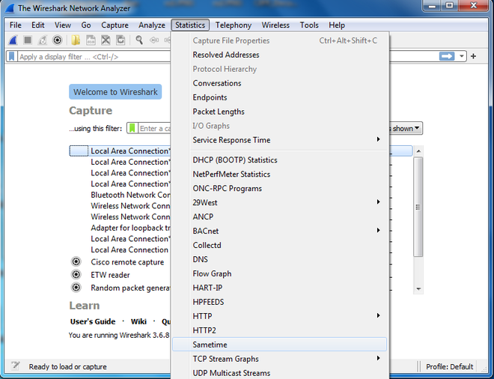Click the reload capture file icon

click(x=121, y=40)
